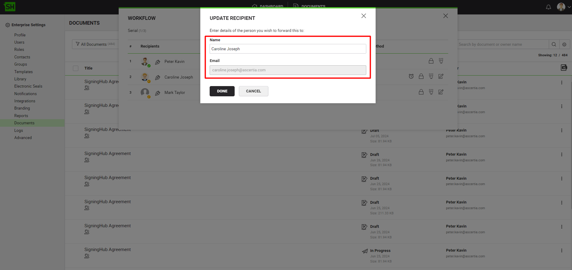Click the edit recipient icon for Mark Taylor

[x=441, y=92]
